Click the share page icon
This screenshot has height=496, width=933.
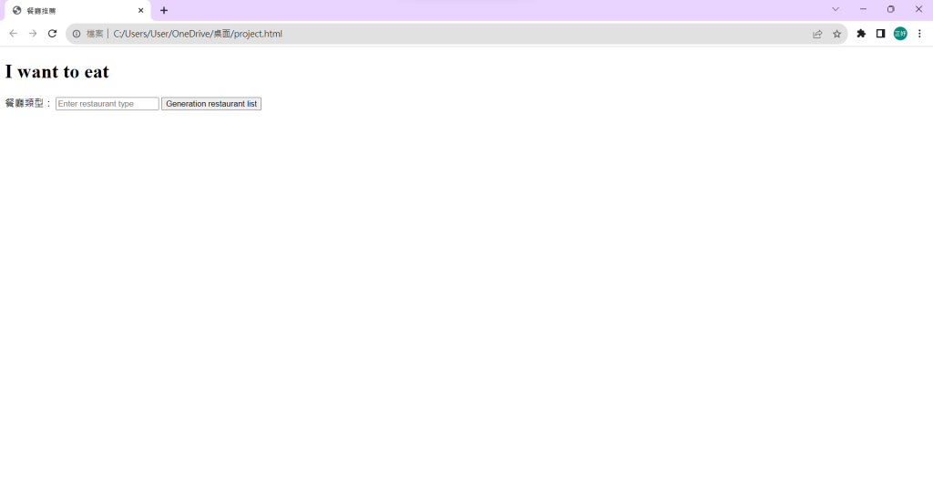coord(817,34)
